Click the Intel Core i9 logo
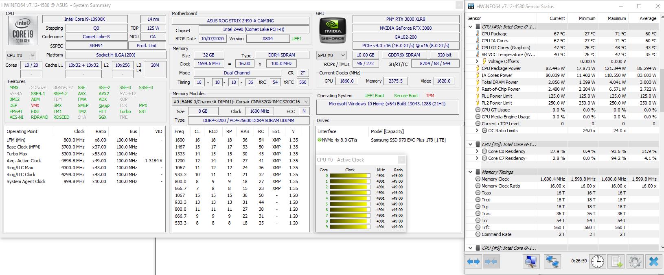The image size is (664, 275). [23, 31]
